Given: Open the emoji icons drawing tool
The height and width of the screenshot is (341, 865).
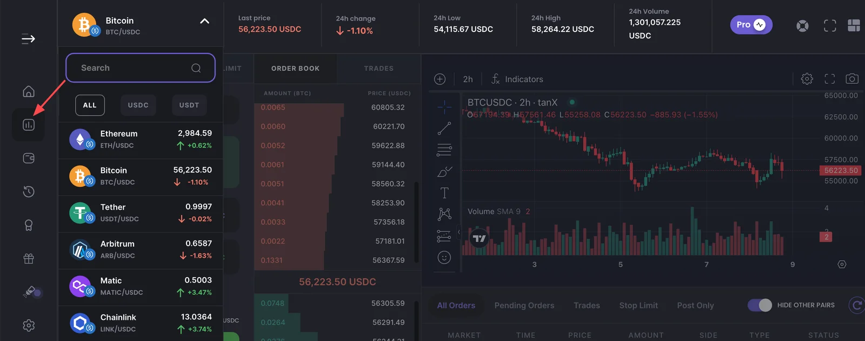Looking at the screenshot, I should click(x=444, y=258).
